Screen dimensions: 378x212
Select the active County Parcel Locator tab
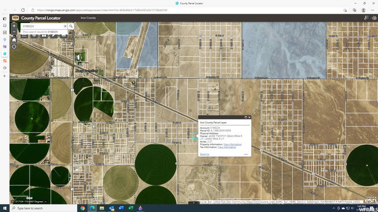click(x=5, y=54)
